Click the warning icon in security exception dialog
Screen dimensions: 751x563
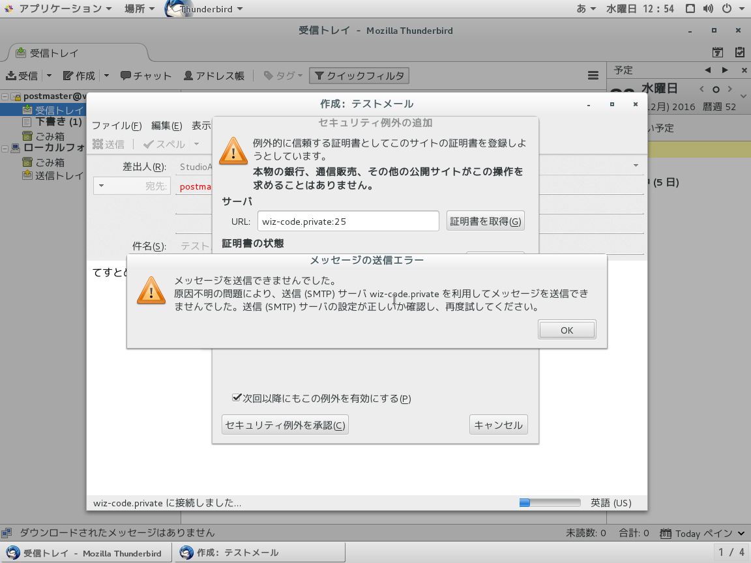click(233, 151)
